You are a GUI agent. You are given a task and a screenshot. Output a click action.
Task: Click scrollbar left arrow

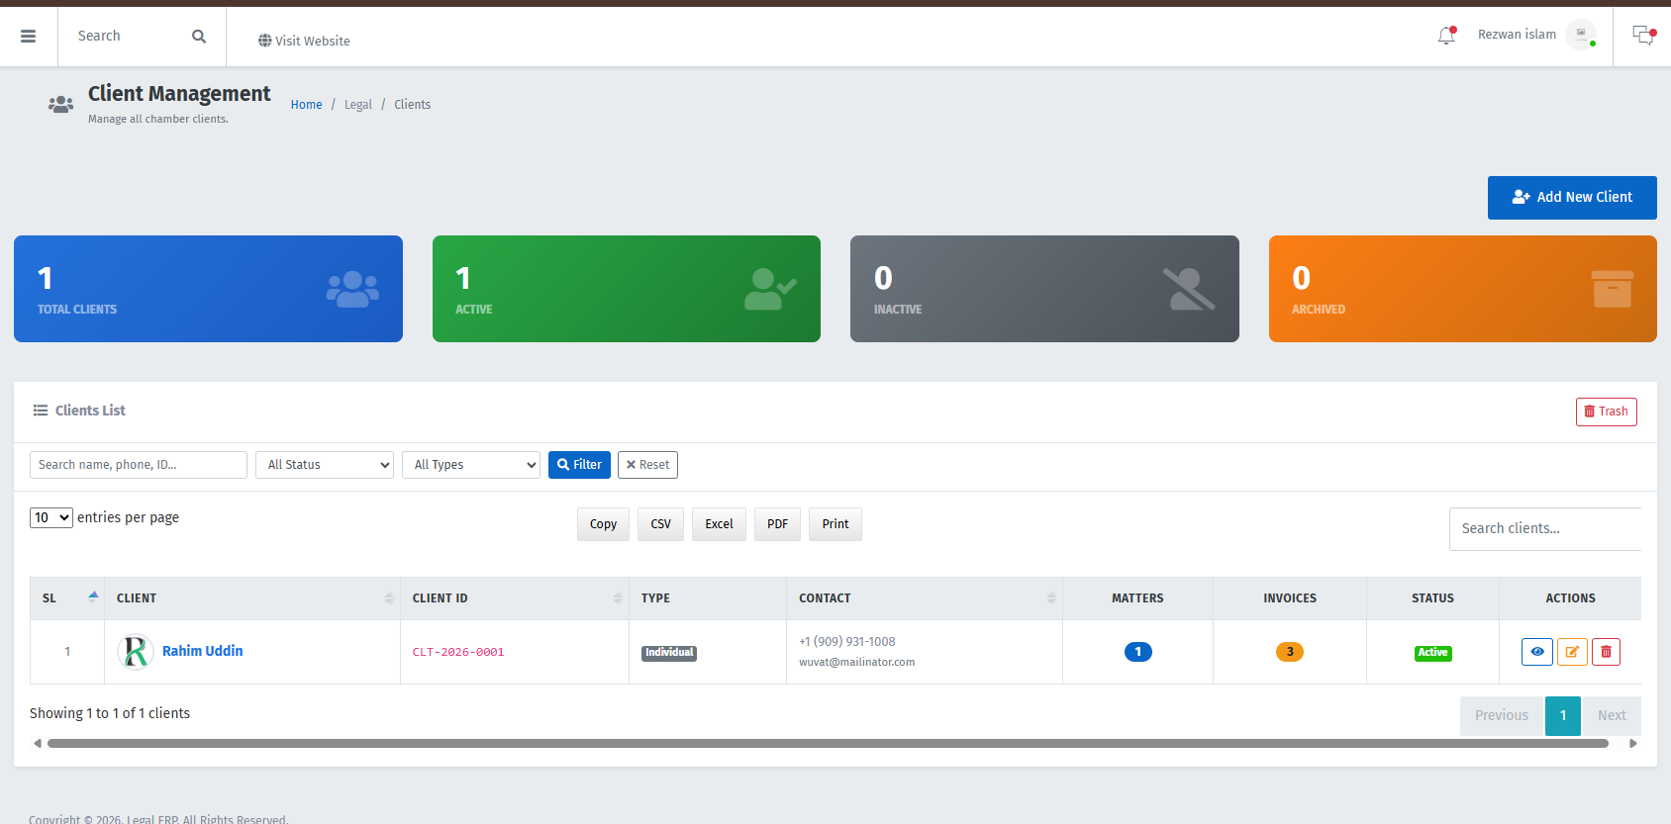38,744
